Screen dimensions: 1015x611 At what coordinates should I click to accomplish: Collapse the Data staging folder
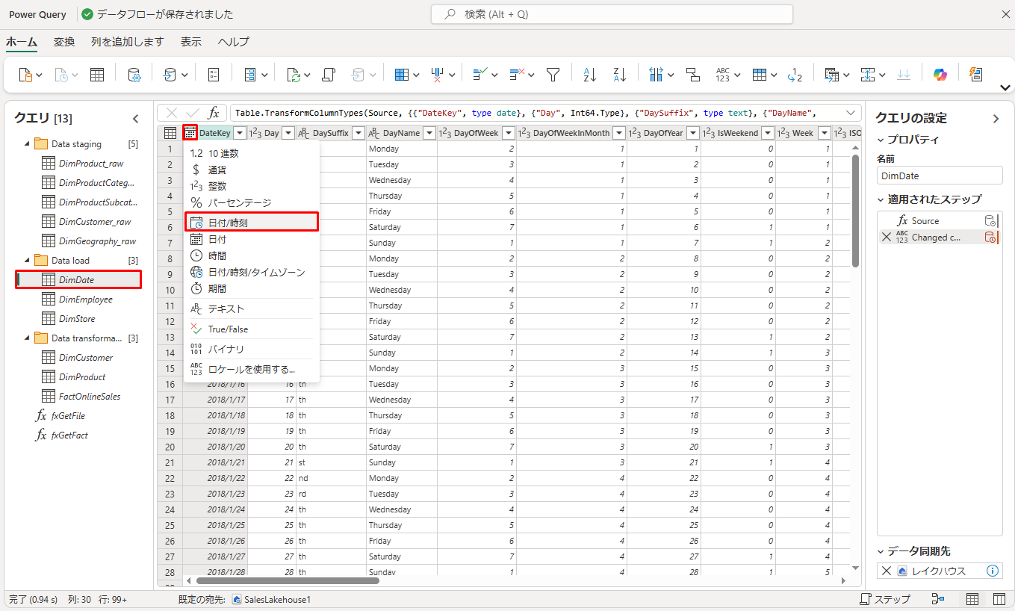point(28,144)
